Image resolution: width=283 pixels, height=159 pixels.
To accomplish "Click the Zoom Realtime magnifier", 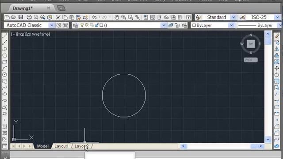I will click(x=124, y=17).
